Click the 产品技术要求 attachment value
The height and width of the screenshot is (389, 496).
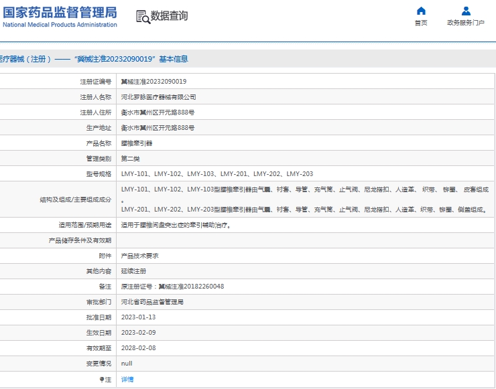point(140,256)
